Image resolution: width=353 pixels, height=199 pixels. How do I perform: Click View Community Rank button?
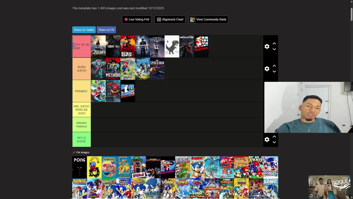coord(208,19)
